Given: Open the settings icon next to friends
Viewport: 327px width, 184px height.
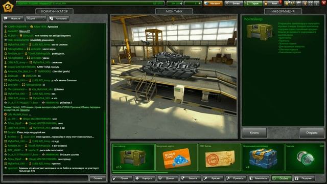Looking at the screenshot, I should coord(299,4).
